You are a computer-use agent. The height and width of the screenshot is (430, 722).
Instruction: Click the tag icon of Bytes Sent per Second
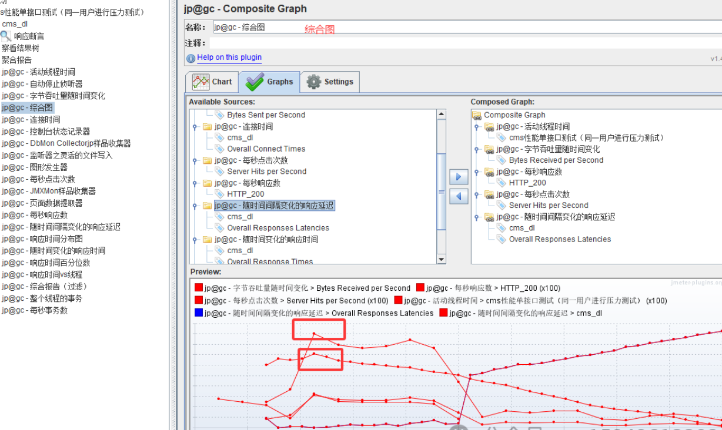(x=219, y=115)
